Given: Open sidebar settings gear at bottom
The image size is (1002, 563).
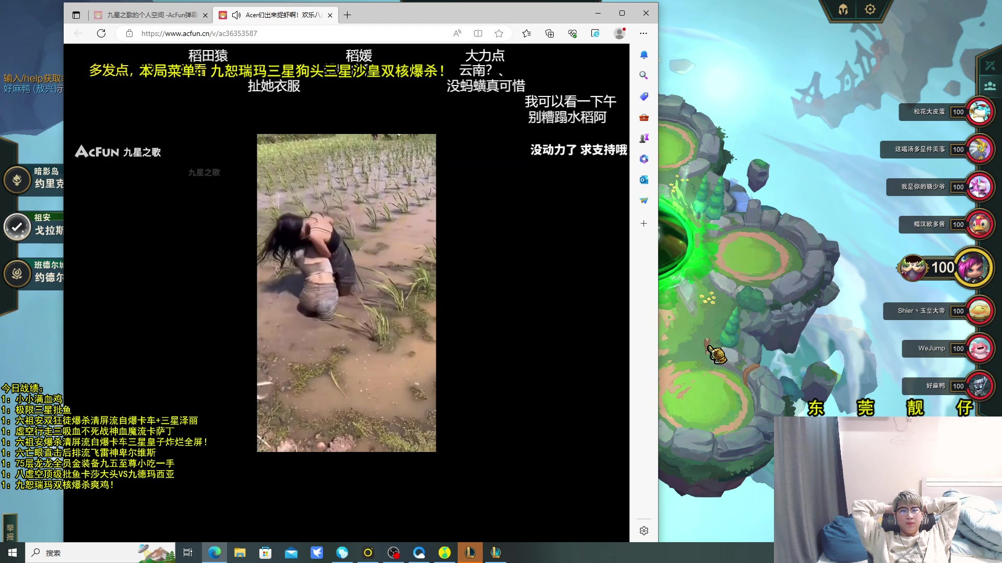Looking at the screenshot, I should (644, 531).
